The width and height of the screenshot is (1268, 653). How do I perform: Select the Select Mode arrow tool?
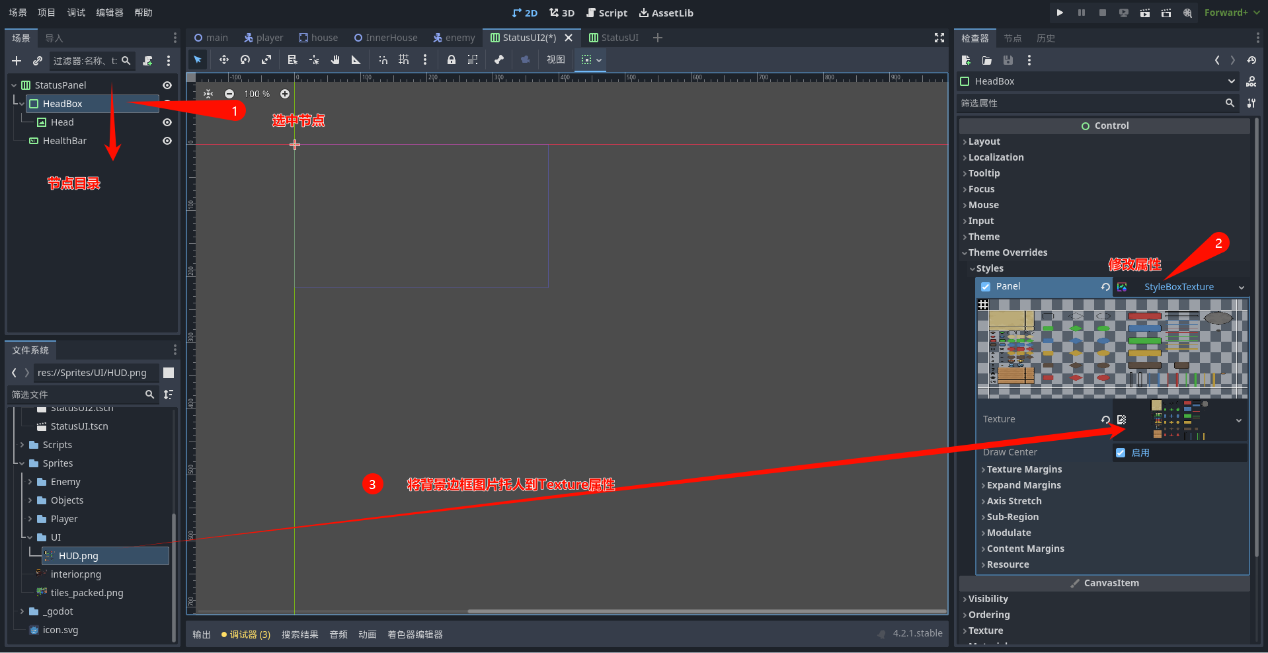[198, 59]
